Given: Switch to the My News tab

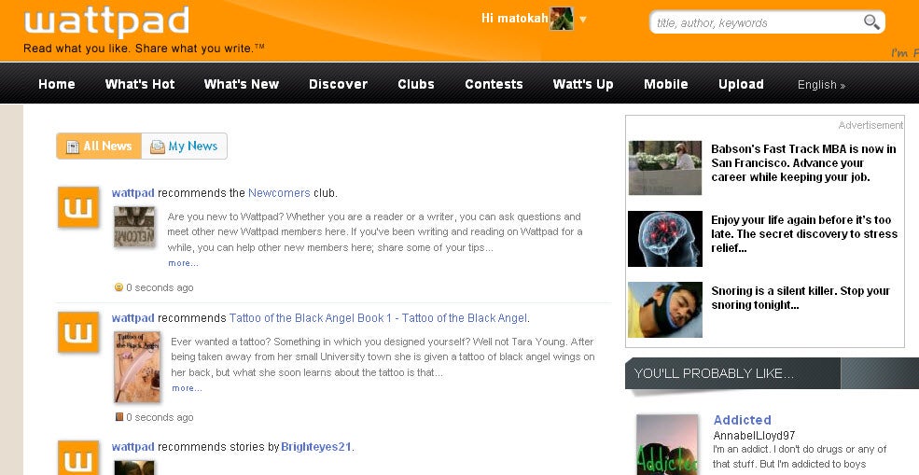Looking at the screenshot, I should [184, 146].
